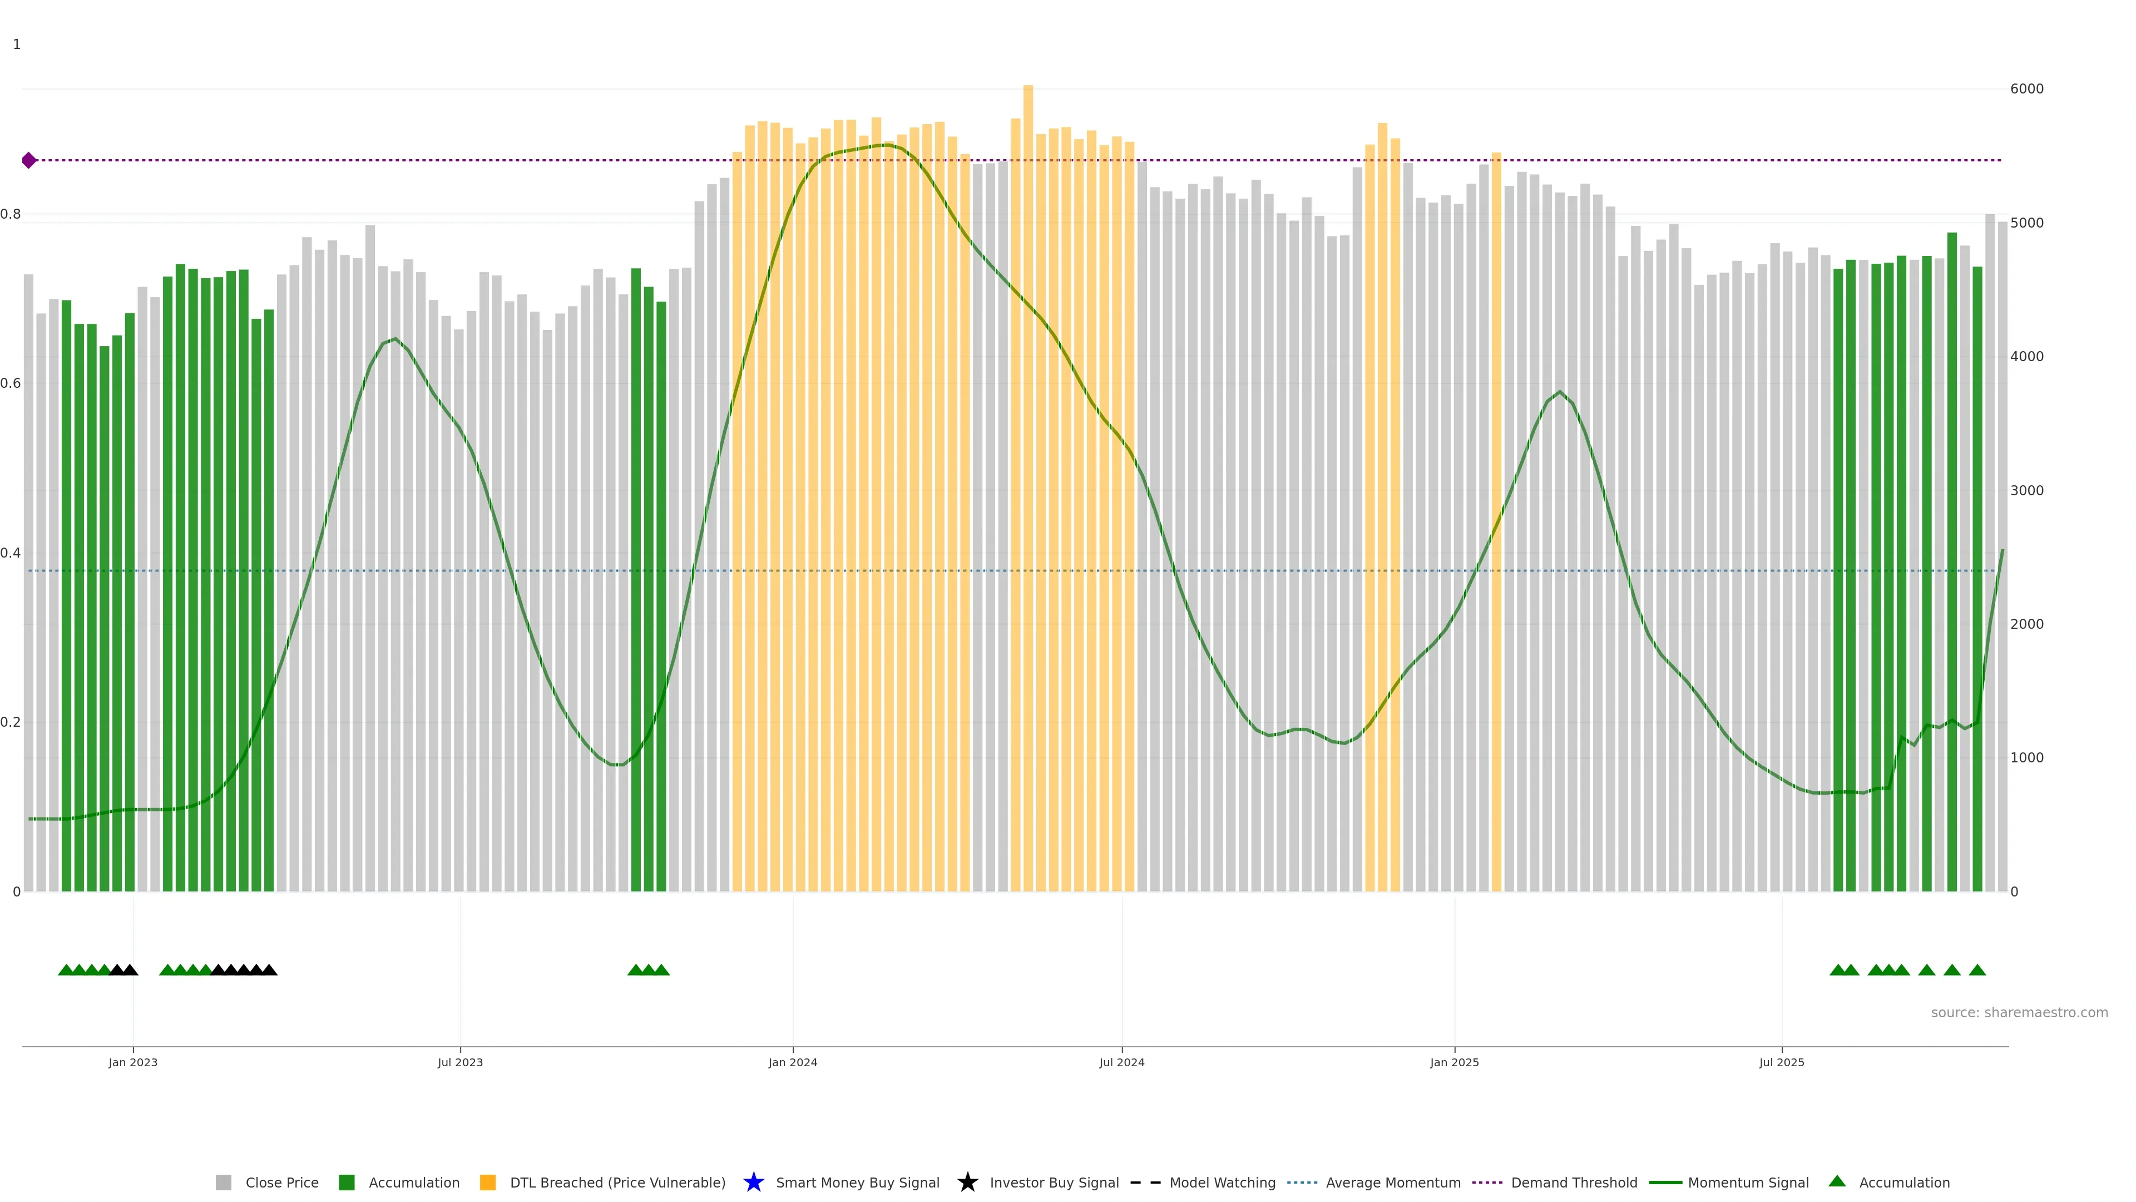This screenshot has height=1202, width=2136.
Task: Click the gray Close Price color swatch
Action: pyautogui.click(x=223, y=1182)
